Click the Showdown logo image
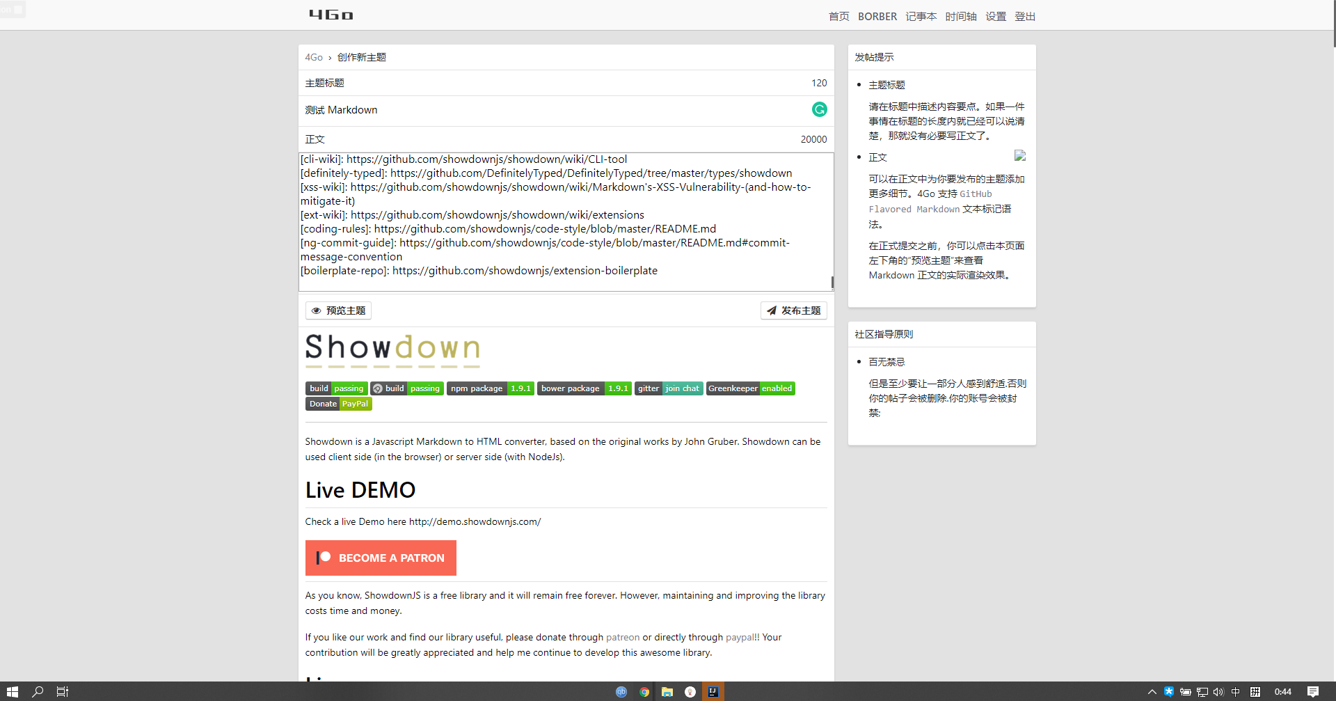This screenshot has width=1336, height=701. [392, 350]
